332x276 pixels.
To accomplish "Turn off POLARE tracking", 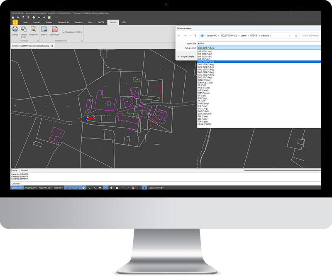I will 31,187.
